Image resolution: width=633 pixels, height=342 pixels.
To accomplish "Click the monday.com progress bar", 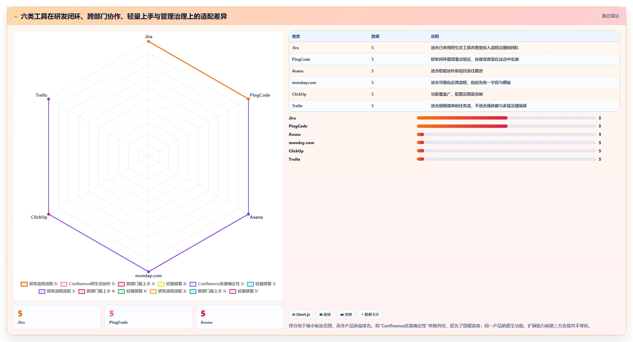I will pos(506,143).
